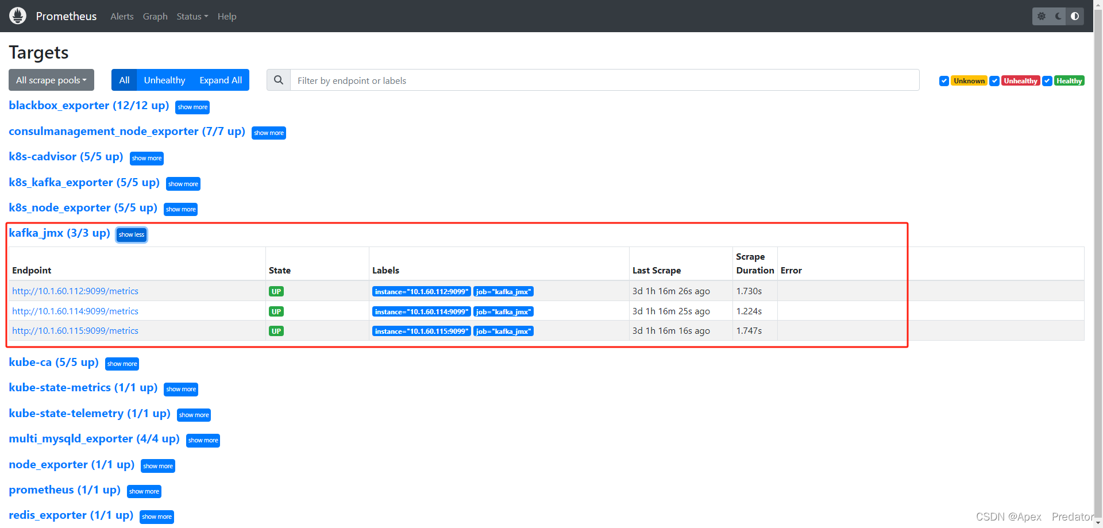This screenshot has width=1103, height=528.
Task: Click the scrape duration value 1.730s
Action: click(x=749, y=291)
